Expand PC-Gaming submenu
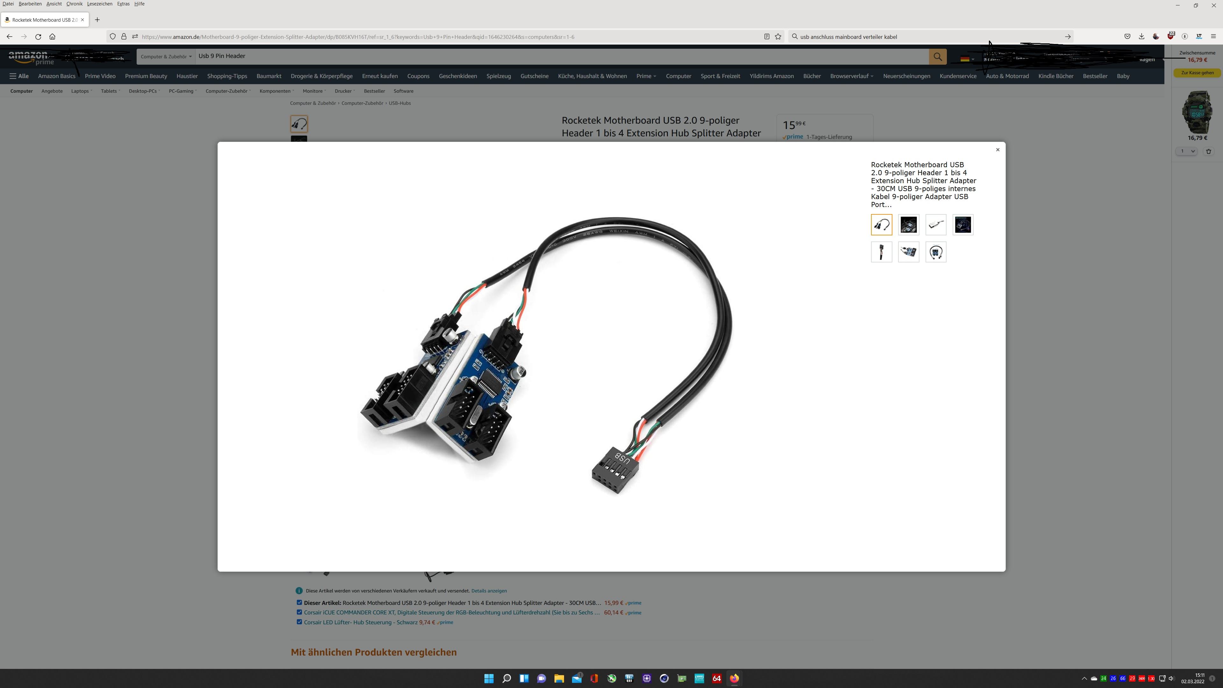 182,91
